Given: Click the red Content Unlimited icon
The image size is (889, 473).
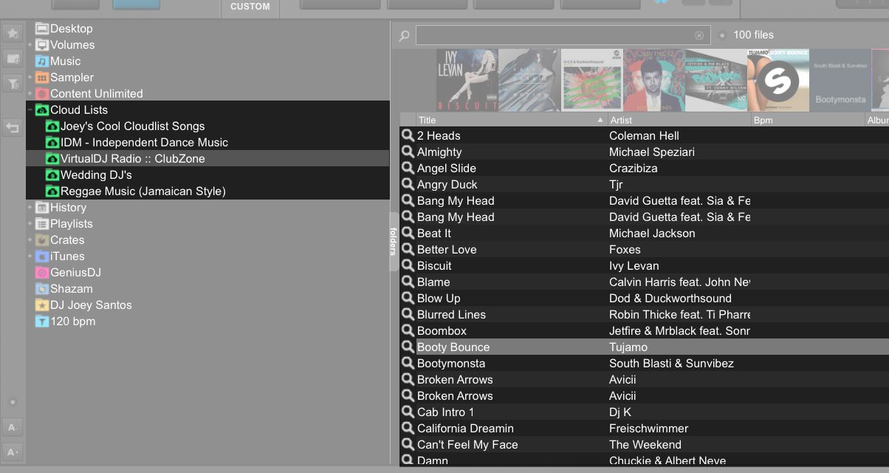Looking at the screenshot, I should click(x=42, y=94).
